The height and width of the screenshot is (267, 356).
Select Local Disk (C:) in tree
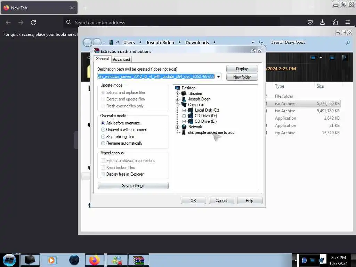pos(207,110)
